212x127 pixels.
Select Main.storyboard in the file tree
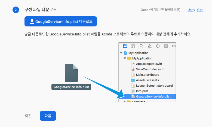tap(147, 75)
